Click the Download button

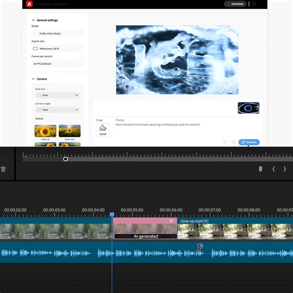click(x=235, y=4)
